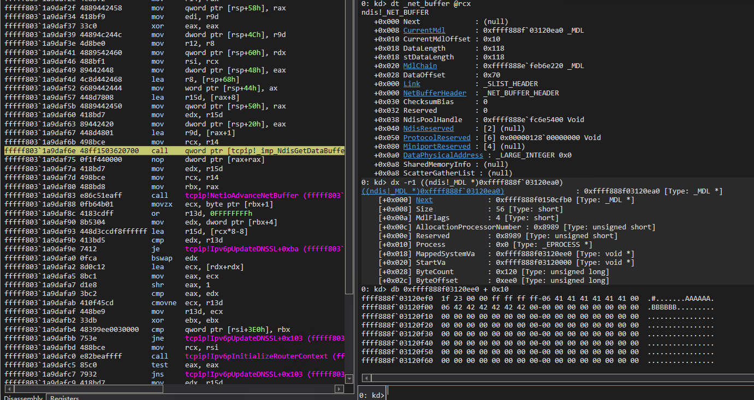Open the NdisReserved hyperlink
The image size is (754, 400).
click(x=429, y=128)
